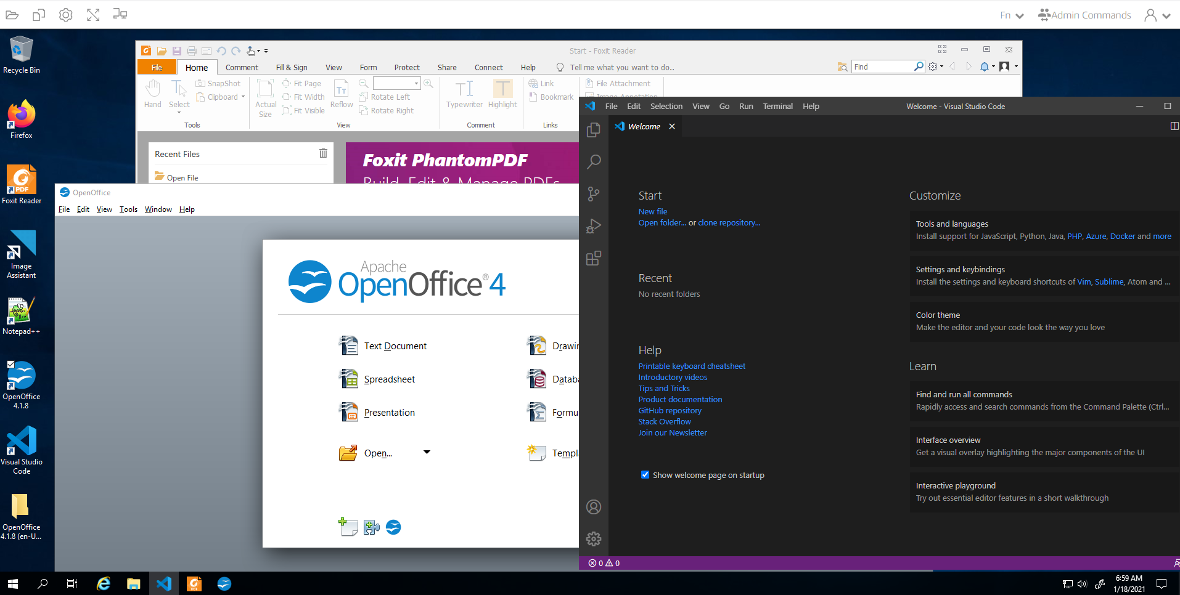Open the Tools menu in OpenOffice
This screenshot has width=1180, height=595.
128,209
